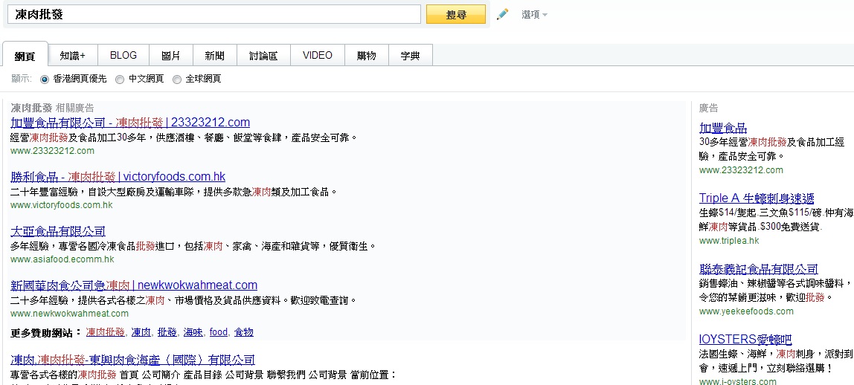
Task: Click 凍肉批發 sponsored keyword link
Action: [105, 331]
